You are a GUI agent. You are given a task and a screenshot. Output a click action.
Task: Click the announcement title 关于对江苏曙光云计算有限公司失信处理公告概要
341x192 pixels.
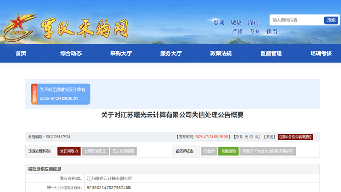172,115
